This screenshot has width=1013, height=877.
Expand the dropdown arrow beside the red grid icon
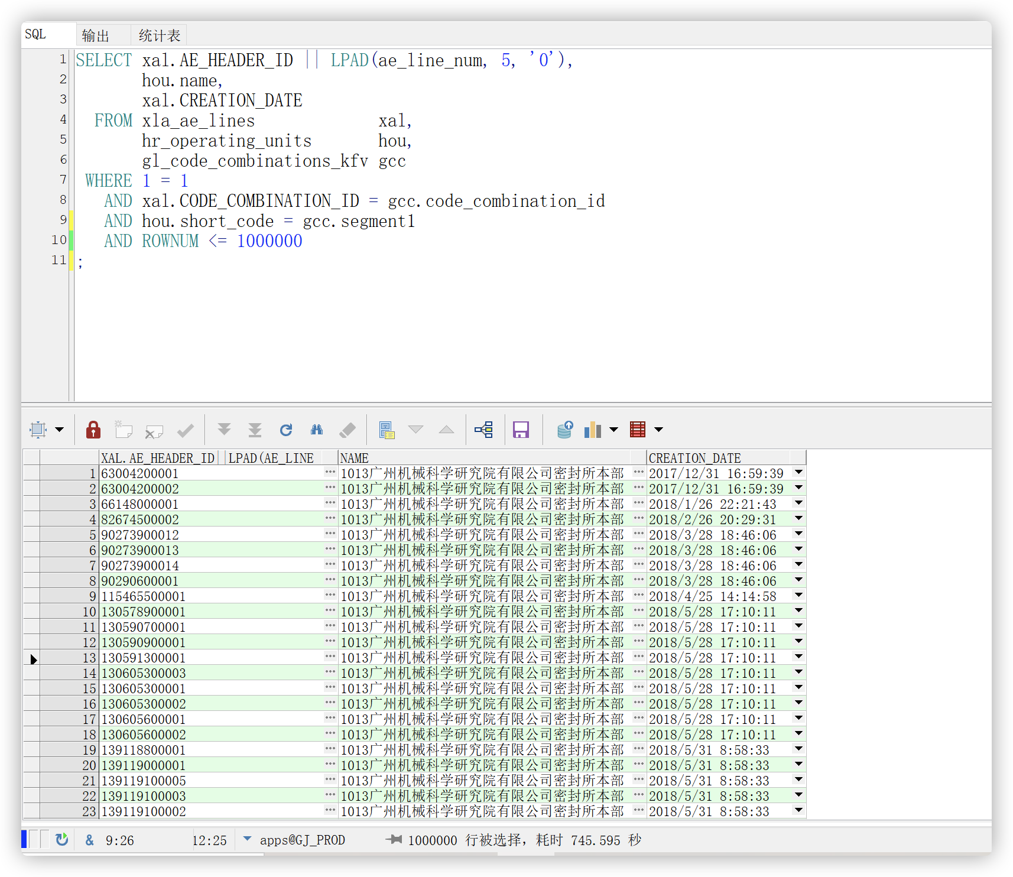coord(658,430)
